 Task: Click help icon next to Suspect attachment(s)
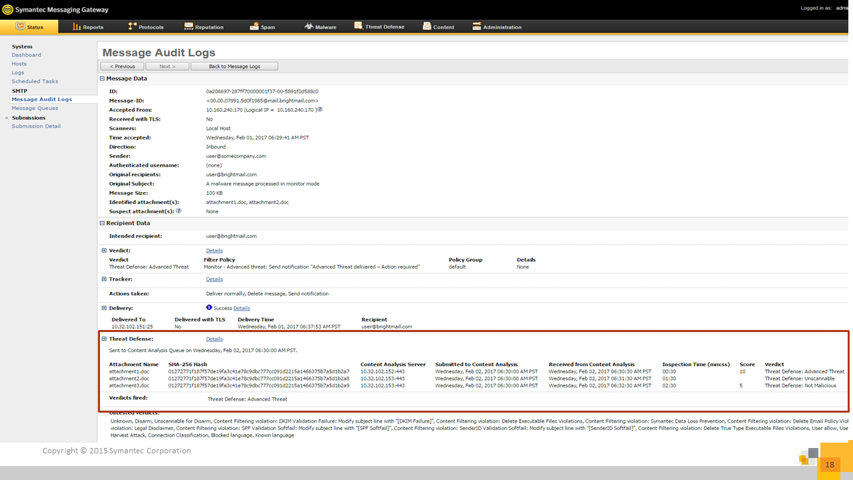pyautogui.click(x=179, y=211)
